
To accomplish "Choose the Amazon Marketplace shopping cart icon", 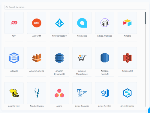I will click(x=82, y=58).
